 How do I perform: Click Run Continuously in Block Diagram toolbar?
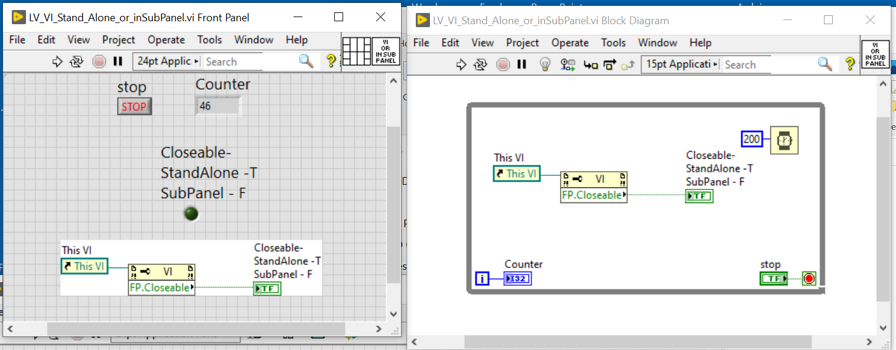[x=481, y=64]
